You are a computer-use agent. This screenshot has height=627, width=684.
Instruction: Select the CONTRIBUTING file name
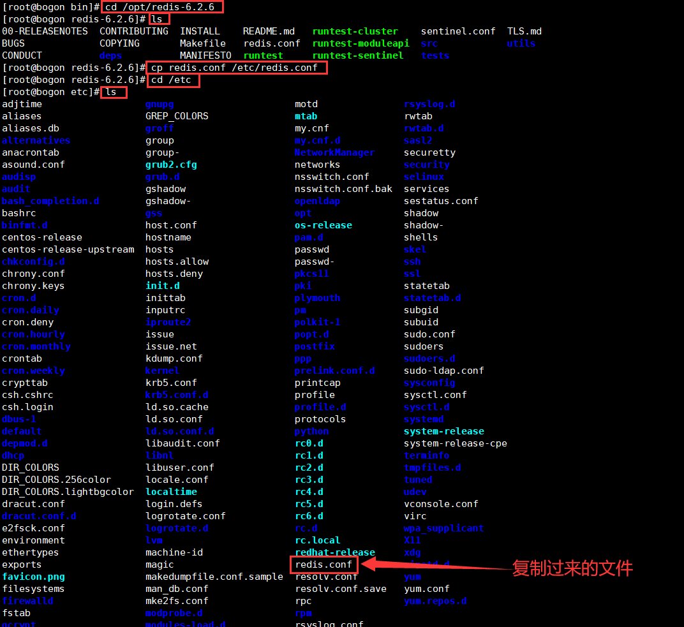click(134, 31)
